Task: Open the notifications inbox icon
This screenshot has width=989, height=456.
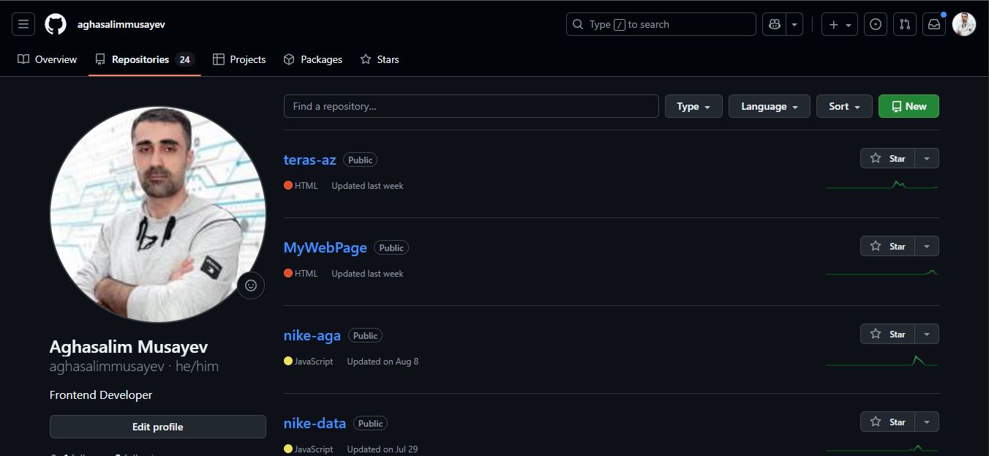Action: (934, 24)
